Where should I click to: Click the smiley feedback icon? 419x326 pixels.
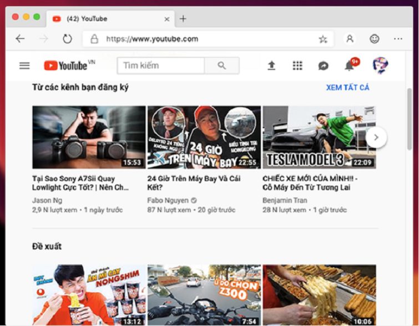click(375, 39)
